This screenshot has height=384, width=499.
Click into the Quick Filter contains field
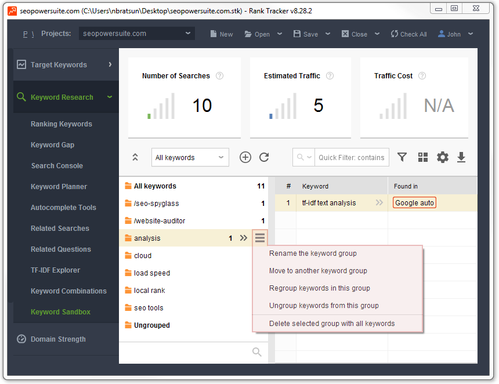352,157
